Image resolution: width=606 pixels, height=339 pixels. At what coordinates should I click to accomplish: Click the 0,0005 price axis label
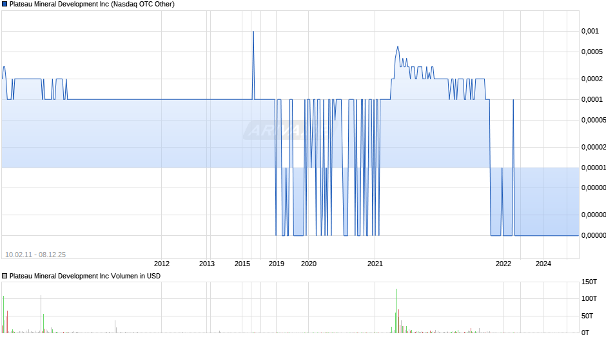[x=592, y=52]
